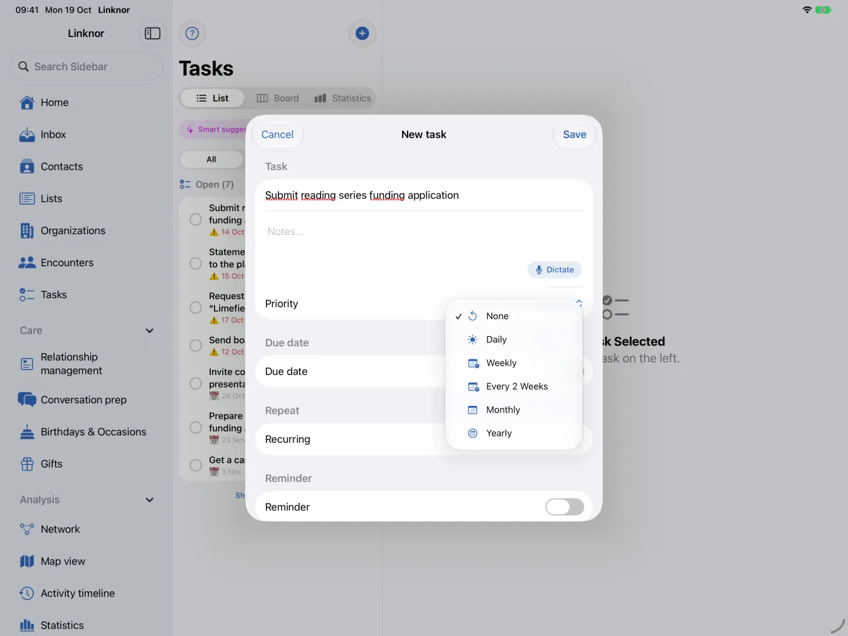
Task: Open Organizations in the sidebar
Action: click(x=86, y=231)
